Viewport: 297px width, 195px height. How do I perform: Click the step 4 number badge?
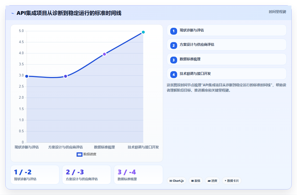coord(173,75)
